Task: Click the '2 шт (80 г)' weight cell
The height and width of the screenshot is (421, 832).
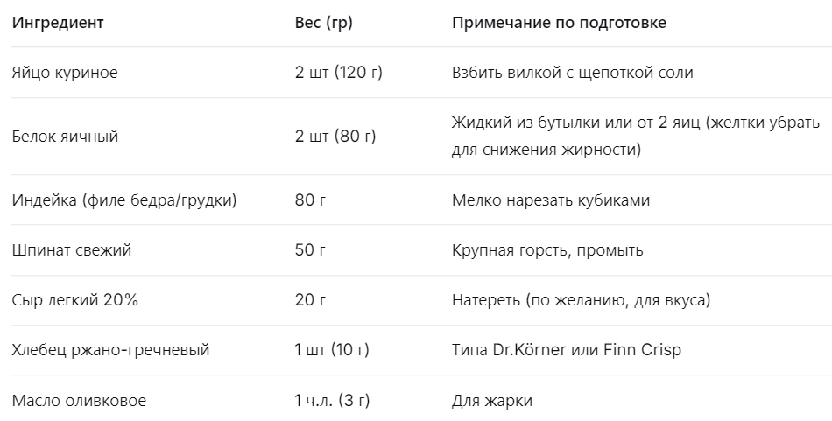Action: [335, 137]
